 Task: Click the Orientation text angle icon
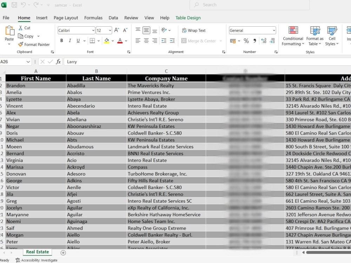tap(164, 30)
